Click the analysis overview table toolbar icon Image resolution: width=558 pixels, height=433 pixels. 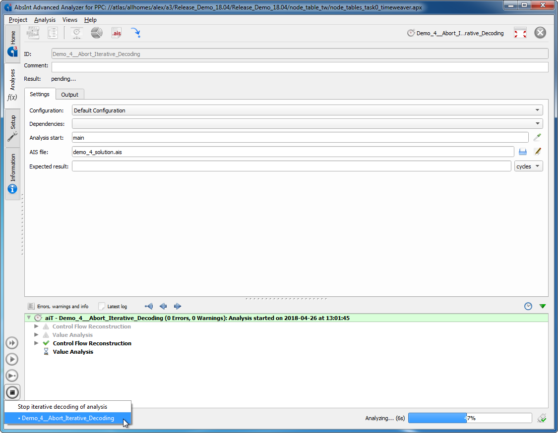(33, 33)
